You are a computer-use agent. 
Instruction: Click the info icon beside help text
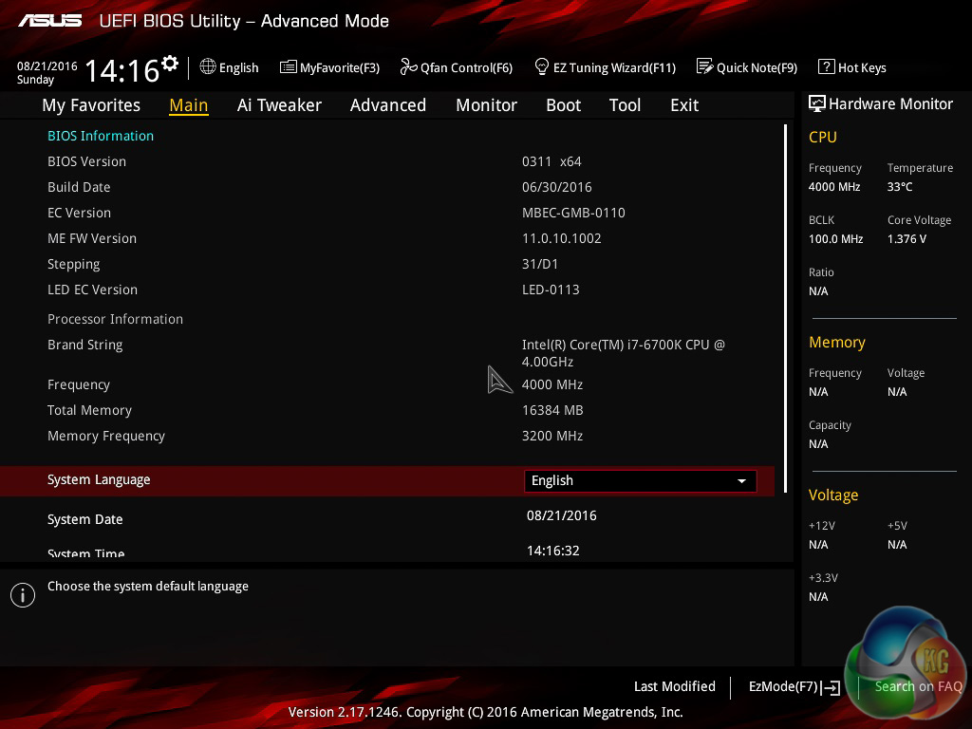coord(23,595)
